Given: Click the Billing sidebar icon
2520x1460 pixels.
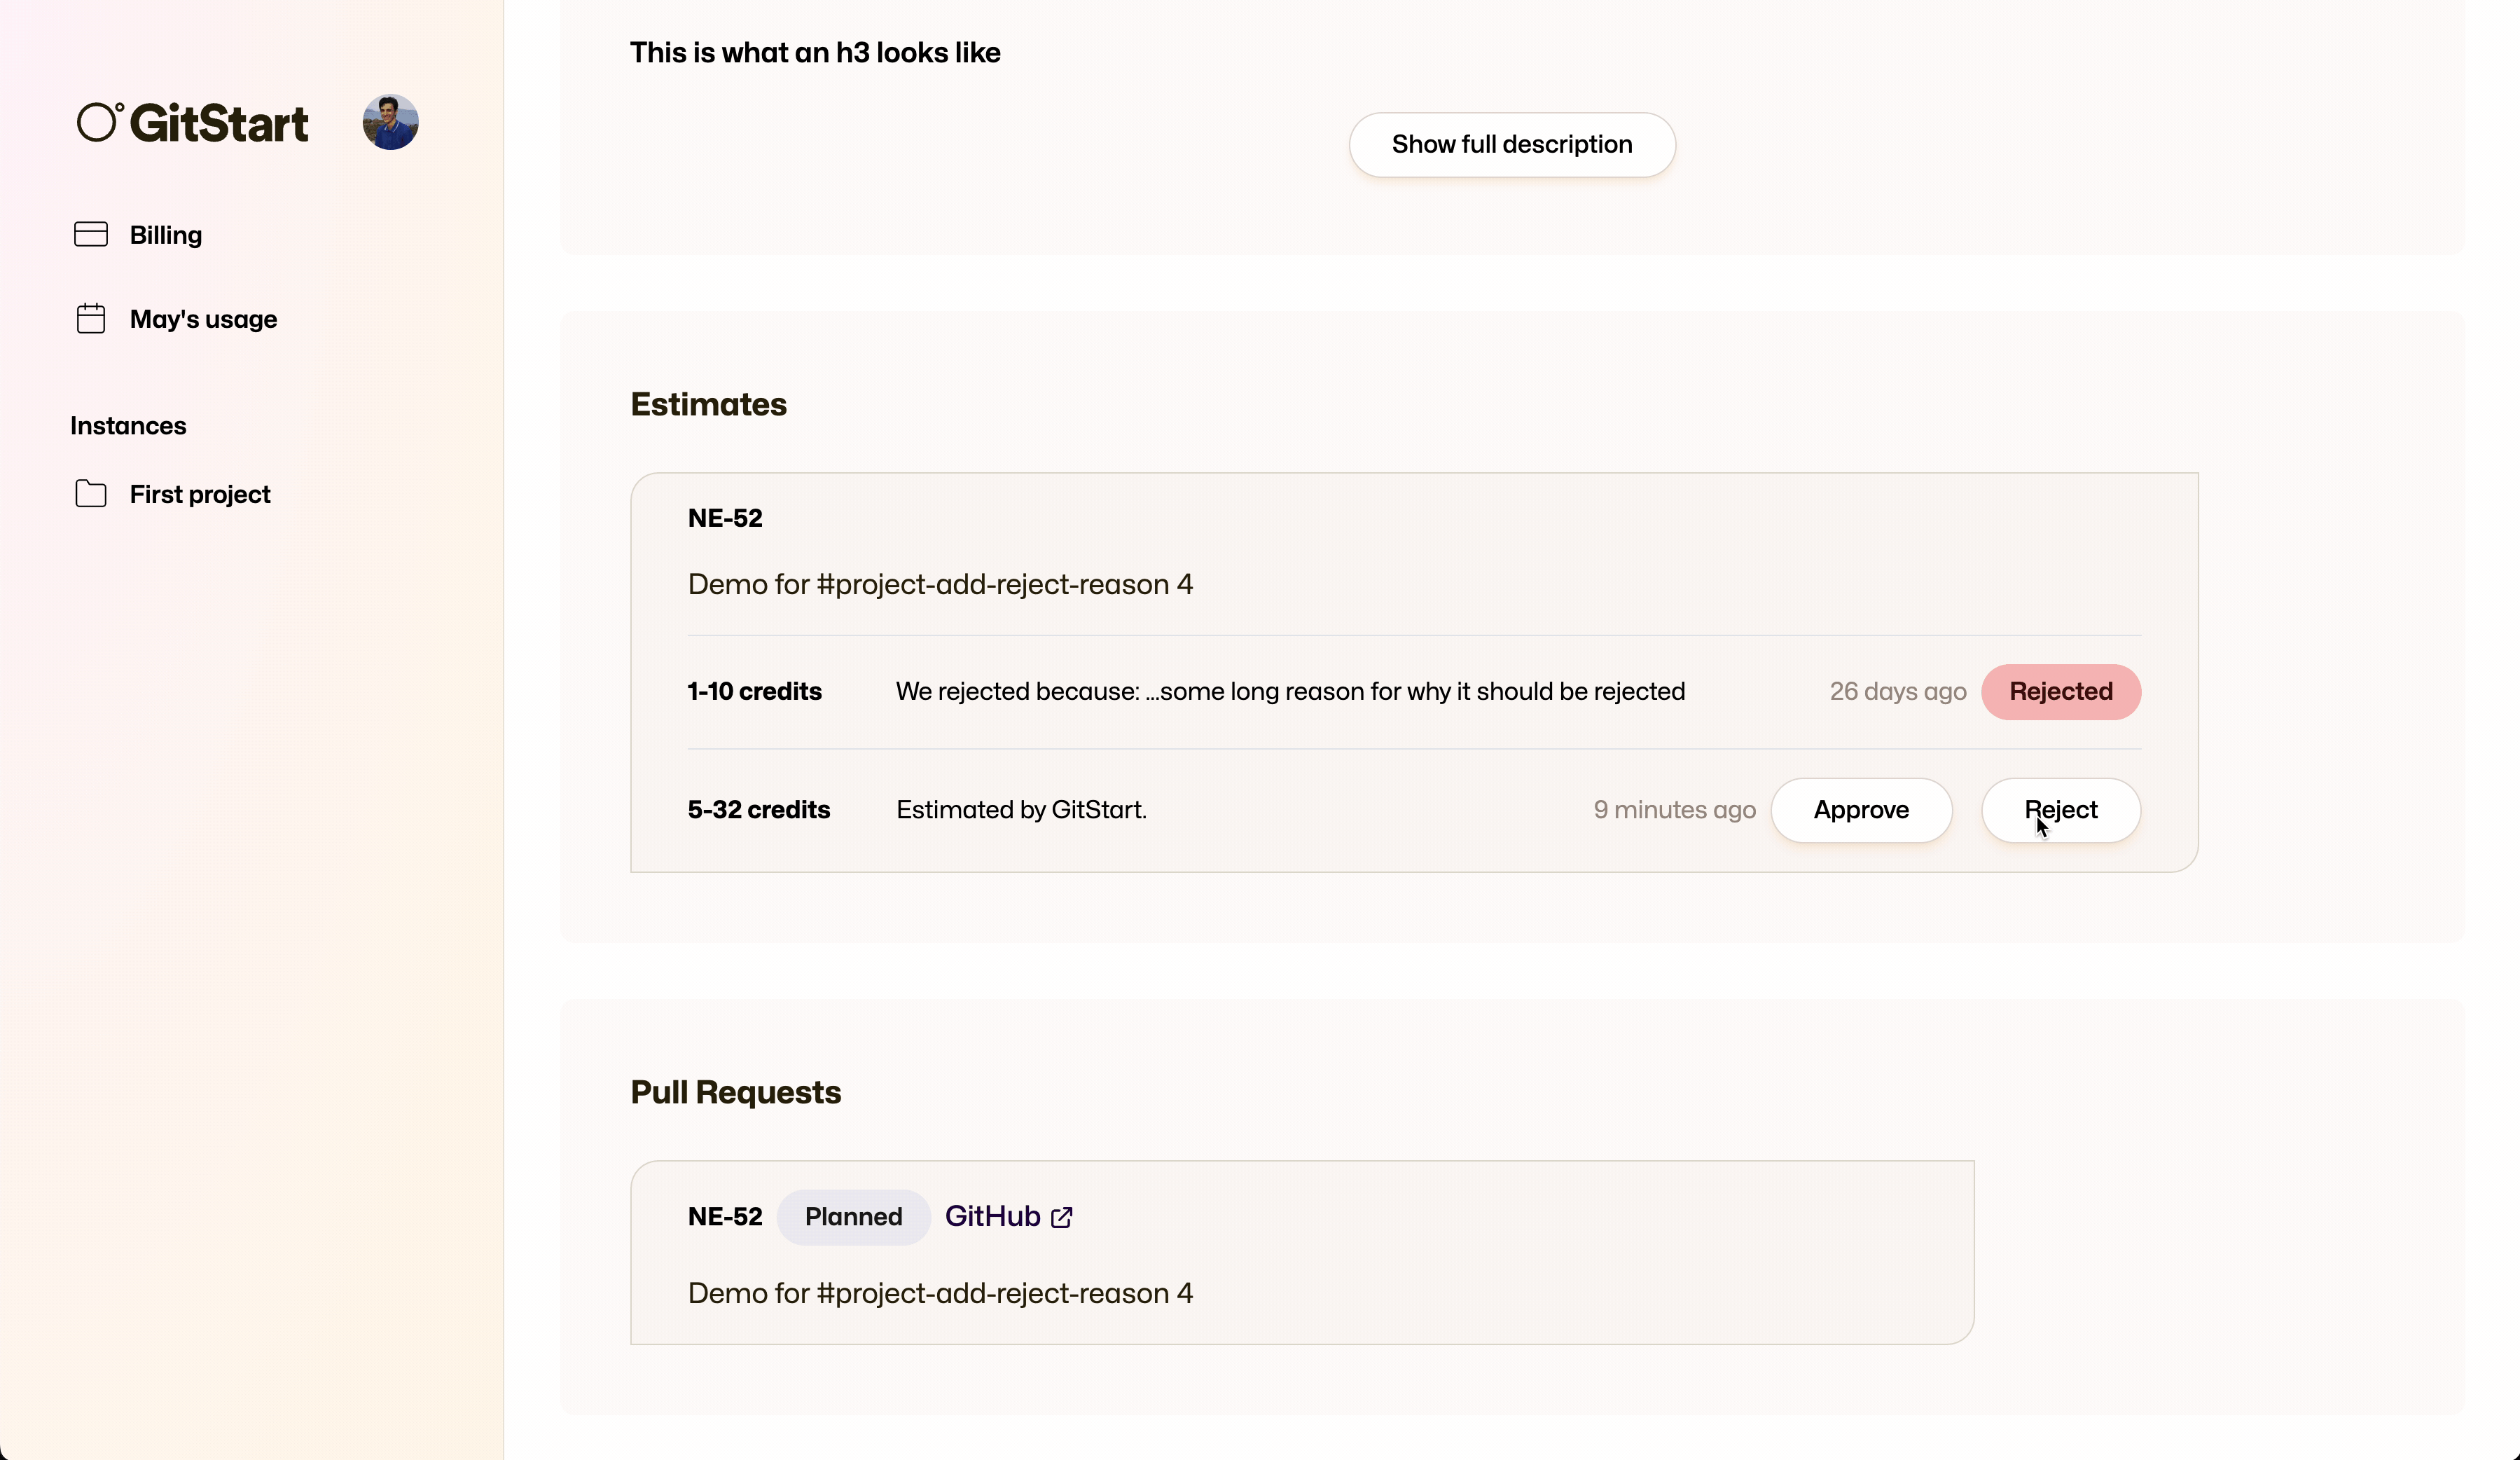Looking at the screenshot, I should (x=90, y=233).
